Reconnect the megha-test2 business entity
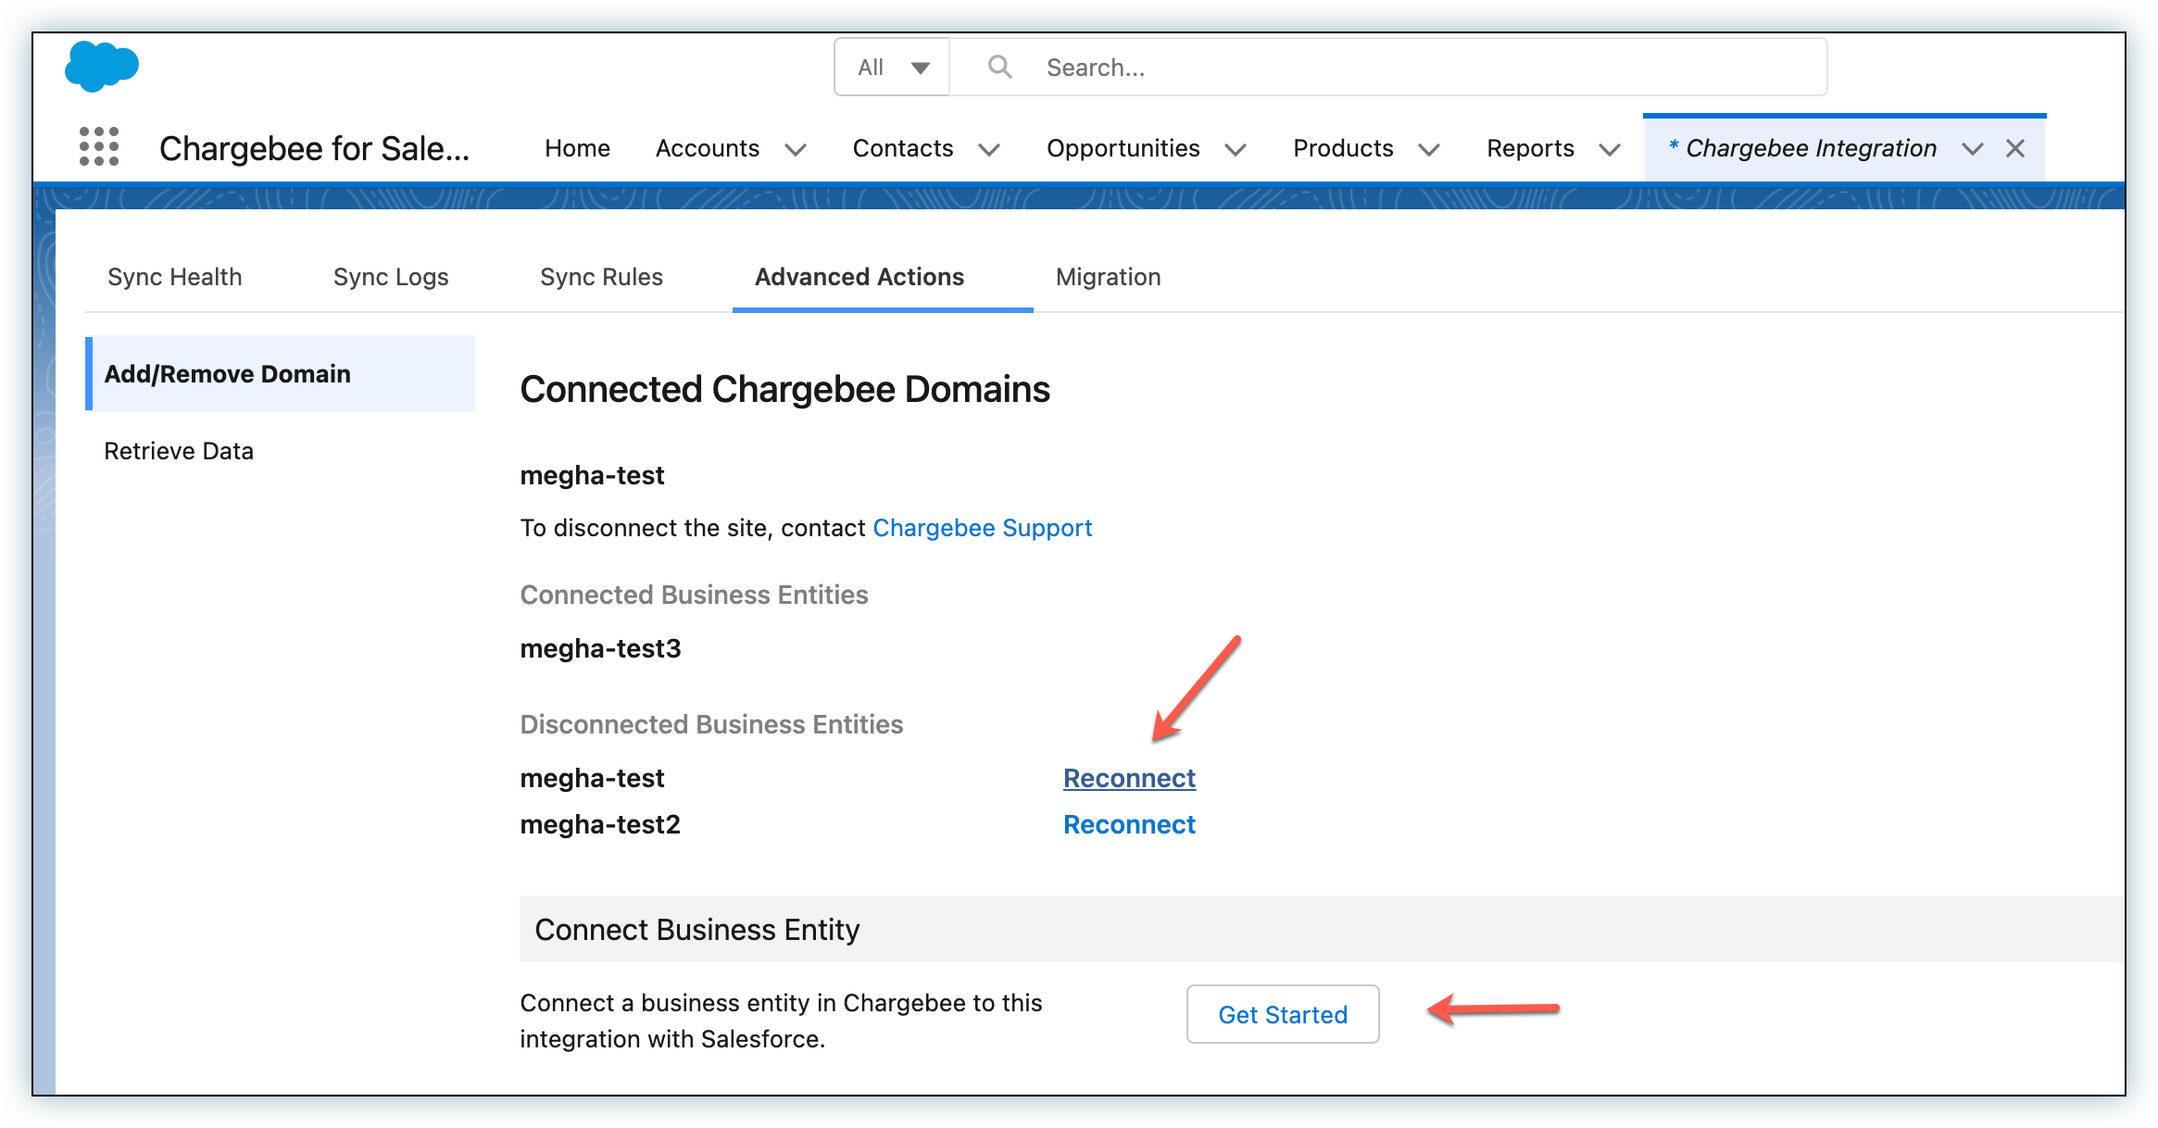 click(x=1128, y=824)
